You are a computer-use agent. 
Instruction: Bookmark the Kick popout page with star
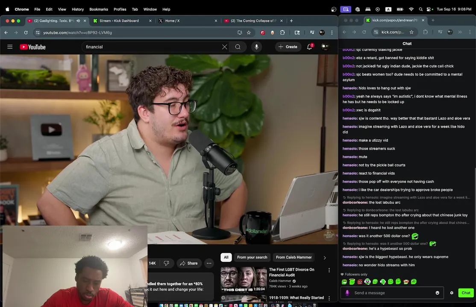click(x=411, y=32)
